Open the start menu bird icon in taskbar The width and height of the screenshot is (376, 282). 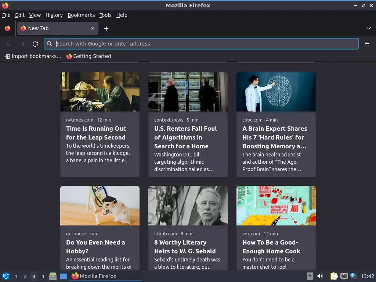point(6,276)
